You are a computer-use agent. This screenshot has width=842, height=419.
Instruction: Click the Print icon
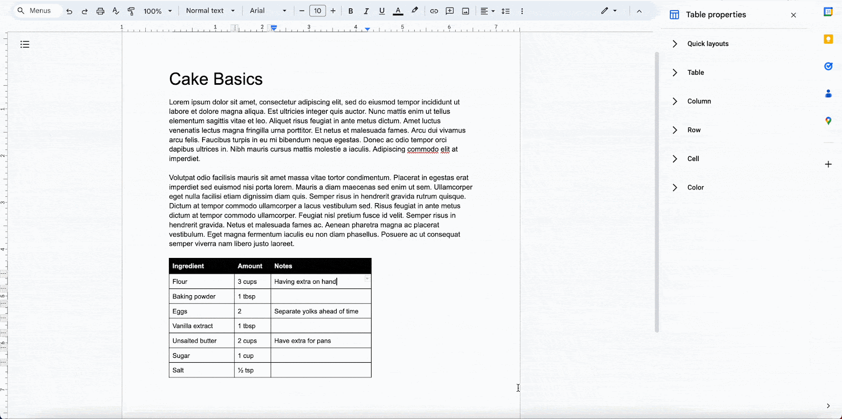pyautogui.click(x=100, y=11)
